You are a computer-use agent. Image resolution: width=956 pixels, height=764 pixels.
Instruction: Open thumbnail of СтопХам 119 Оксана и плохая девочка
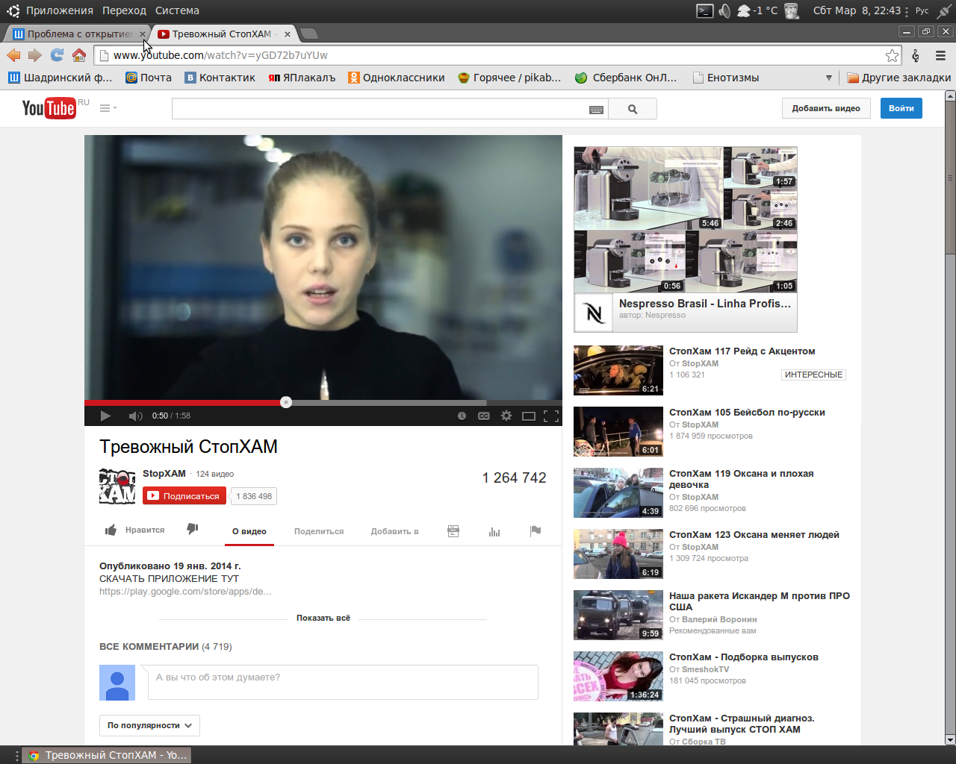618,492
